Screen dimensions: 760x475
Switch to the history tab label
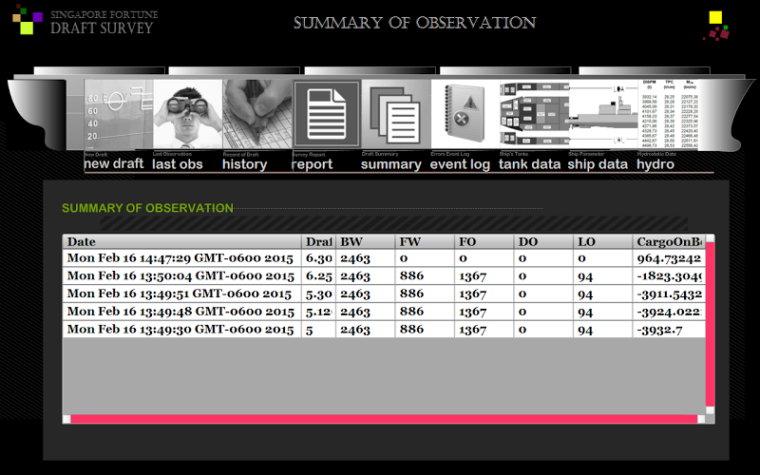[245, 164]
